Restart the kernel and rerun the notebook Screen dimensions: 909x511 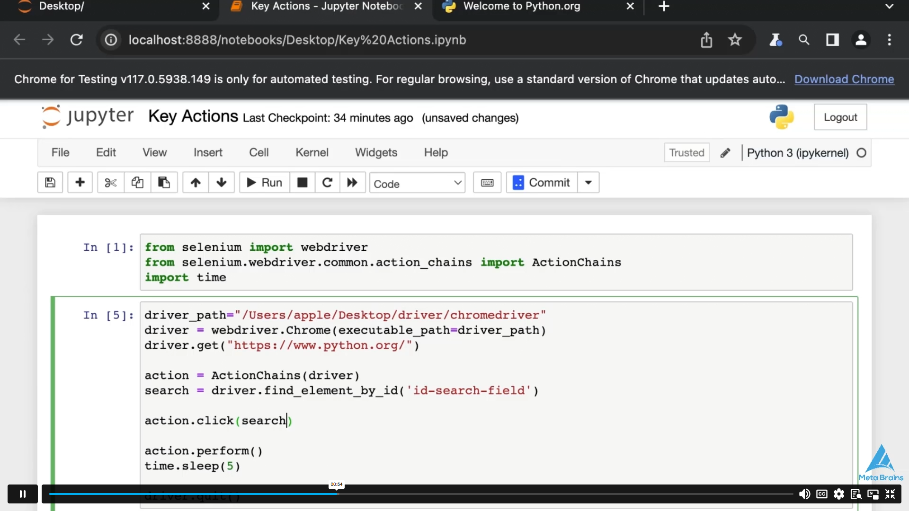point(352,183)
